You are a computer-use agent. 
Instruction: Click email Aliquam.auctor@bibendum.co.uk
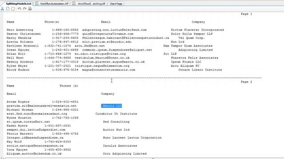click(34, 154)
